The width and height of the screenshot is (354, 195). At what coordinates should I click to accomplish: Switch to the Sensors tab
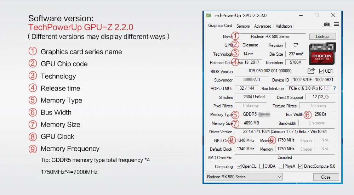click(243, 26)
